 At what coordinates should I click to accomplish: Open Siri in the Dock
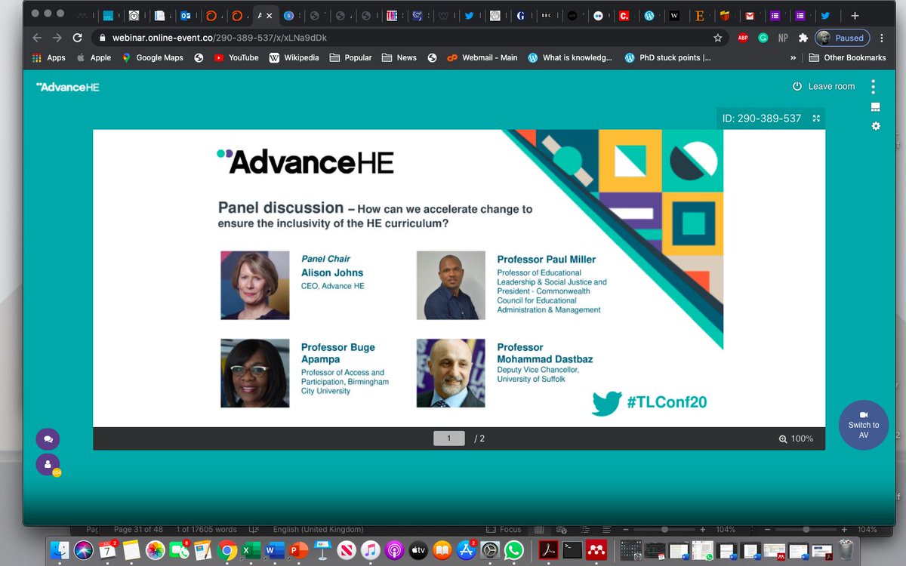point(84,550)
